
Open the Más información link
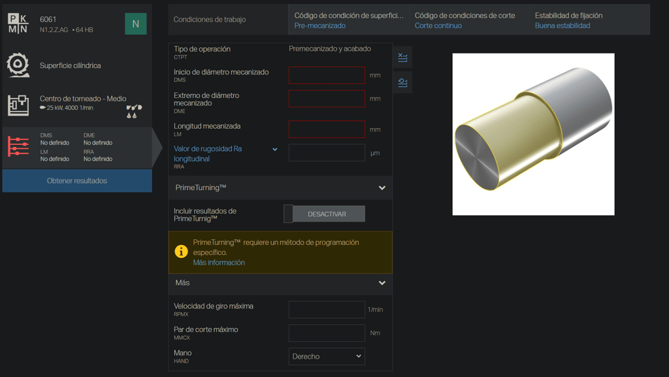[x=219, y=263]
